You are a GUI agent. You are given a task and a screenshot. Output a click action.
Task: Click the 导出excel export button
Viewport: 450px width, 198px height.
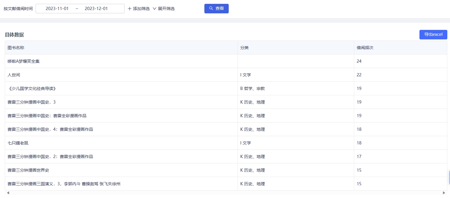(433, 35)
